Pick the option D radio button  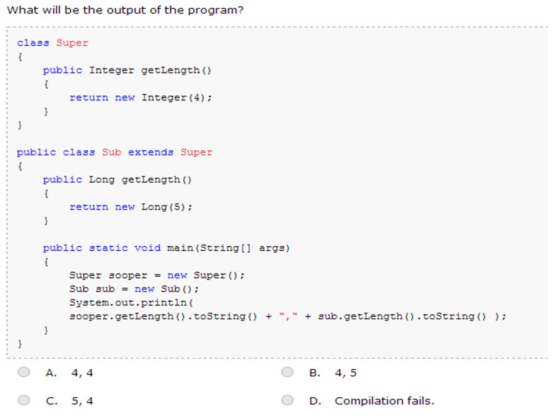pyautogui.click(x=287, y=400)
